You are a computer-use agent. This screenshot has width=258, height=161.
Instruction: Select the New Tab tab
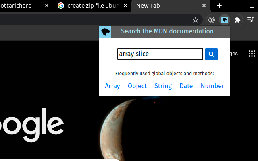click(x=171, y=6)
